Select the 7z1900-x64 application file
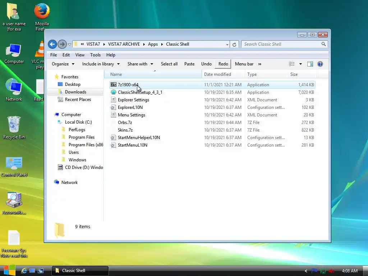368x276 pixels. (212, 85)
